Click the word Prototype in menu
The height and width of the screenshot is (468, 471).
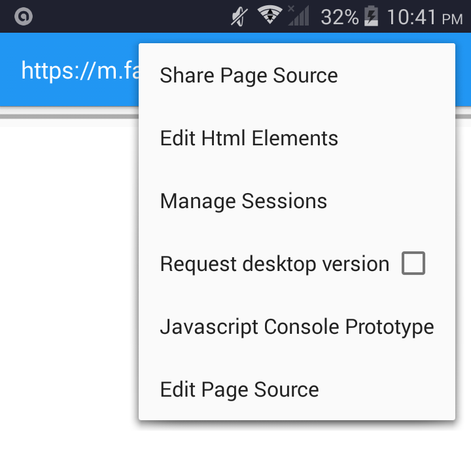pos(389,327)
